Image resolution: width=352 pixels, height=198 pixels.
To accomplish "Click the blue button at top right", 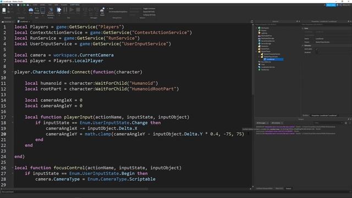I will point(331,5).
